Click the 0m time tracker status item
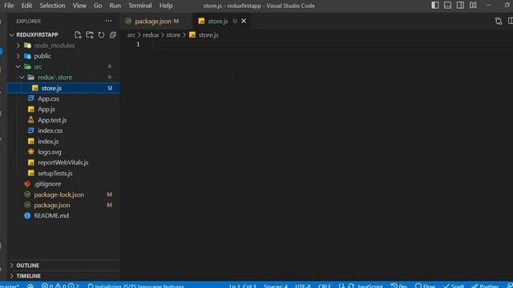513x288 pixels. (399, 286)
